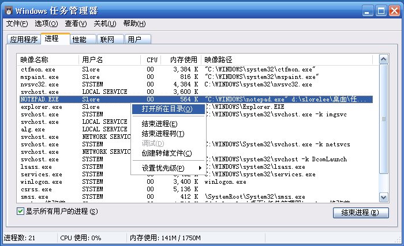Select the csrss.exe process row
Viewport: 404px width, 246px height.
pyautogui.click(x=196, y=189)
